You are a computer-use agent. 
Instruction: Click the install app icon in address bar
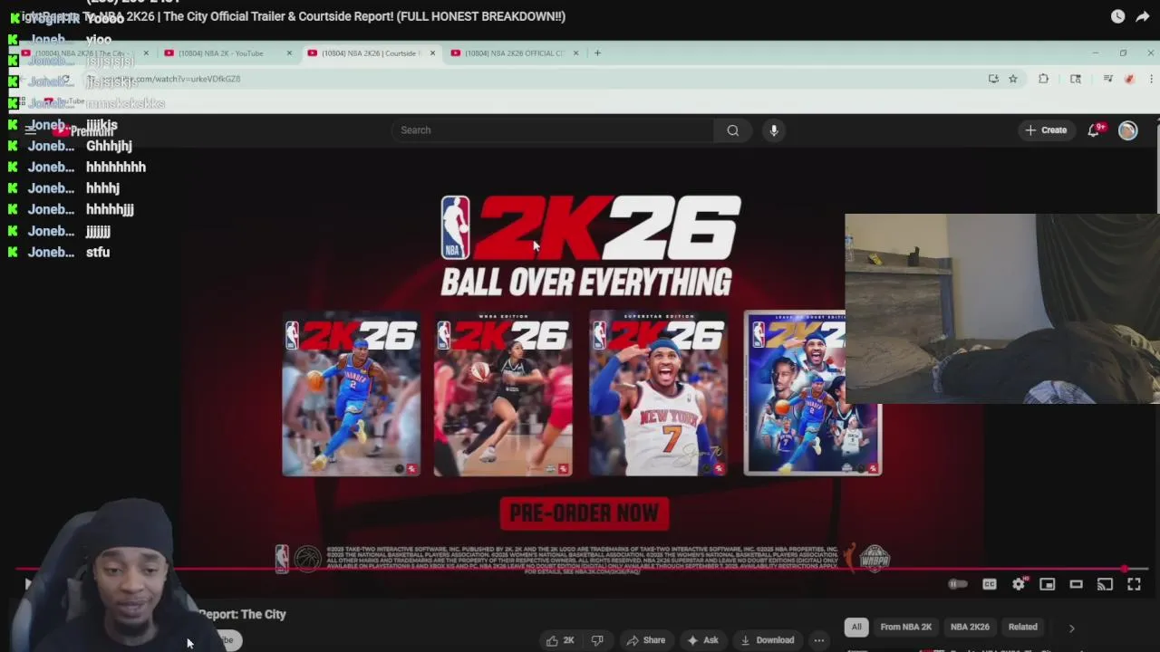(993, 79)
